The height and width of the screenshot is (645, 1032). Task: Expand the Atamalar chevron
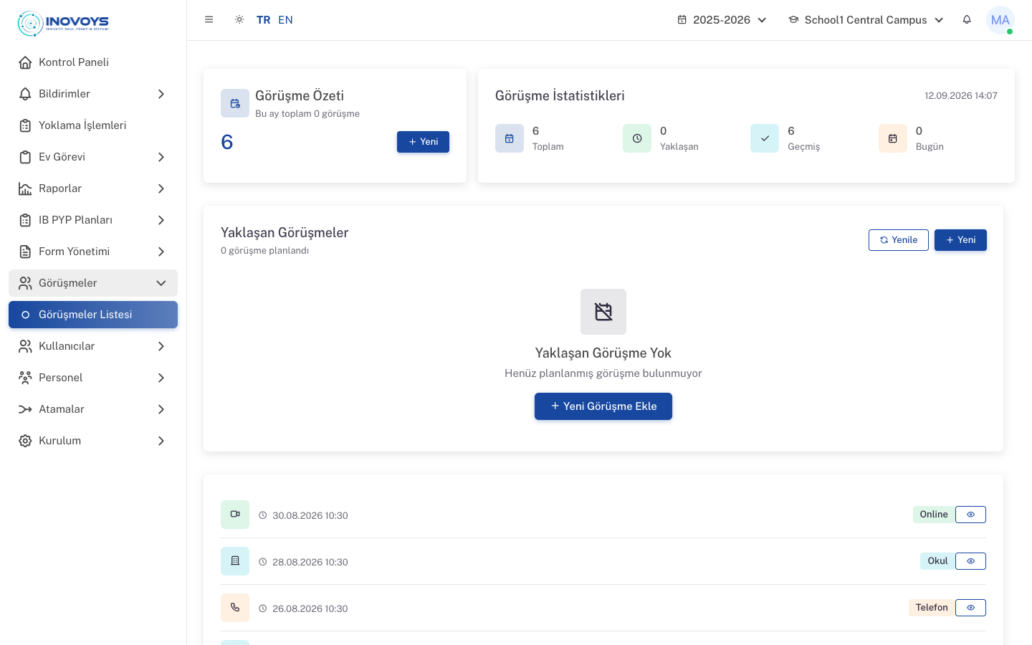pos(161,409)
